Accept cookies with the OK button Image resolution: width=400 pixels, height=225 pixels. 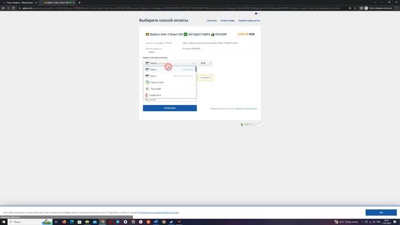pos(381,212)
